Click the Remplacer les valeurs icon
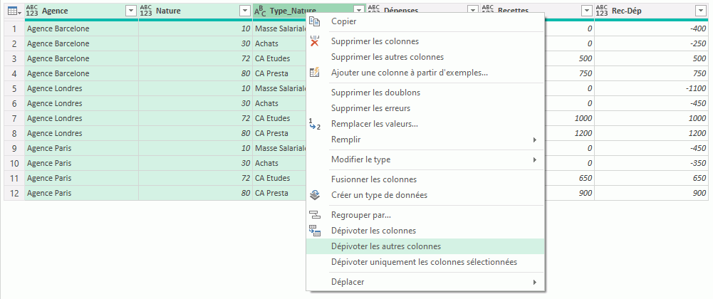The image size is (713, 299). (x=314, y=124)
